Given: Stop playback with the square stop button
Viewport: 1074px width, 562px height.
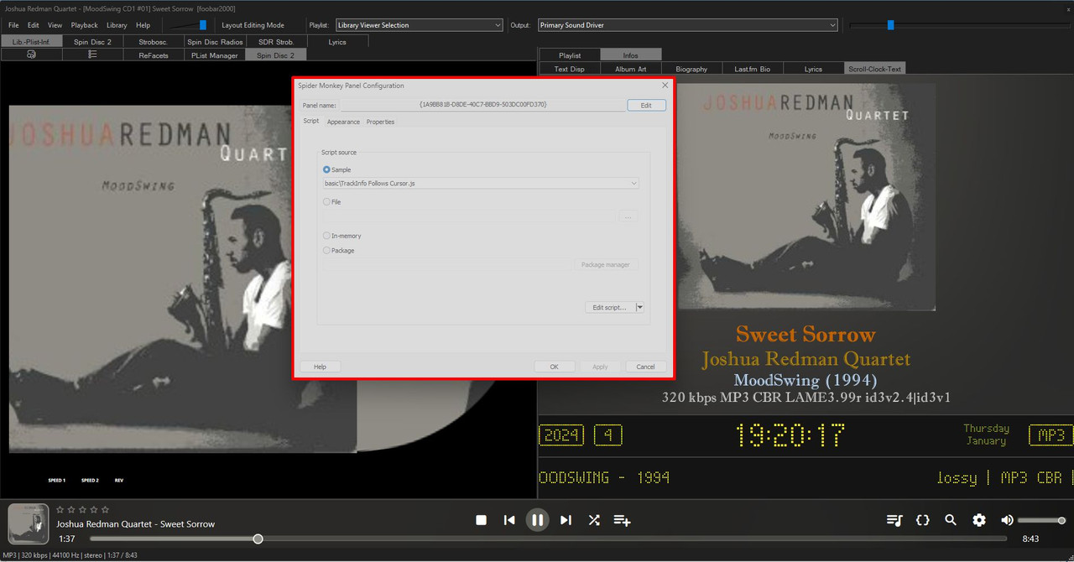Looking at the screenshot, I should tap(482, 520).
